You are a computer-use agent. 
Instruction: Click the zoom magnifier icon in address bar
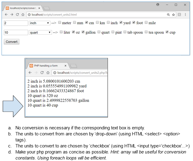point(168,15)
